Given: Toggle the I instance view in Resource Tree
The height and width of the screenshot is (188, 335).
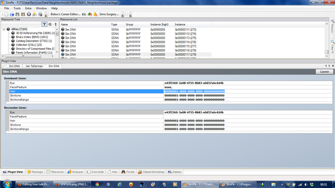Looking at the screenshot, I should 55,25.
